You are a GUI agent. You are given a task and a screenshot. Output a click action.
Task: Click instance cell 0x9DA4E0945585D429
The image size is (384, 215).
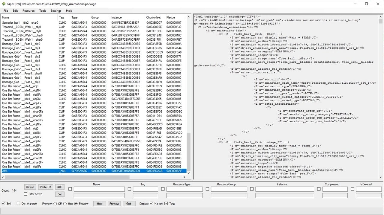(x=125, y=171)
